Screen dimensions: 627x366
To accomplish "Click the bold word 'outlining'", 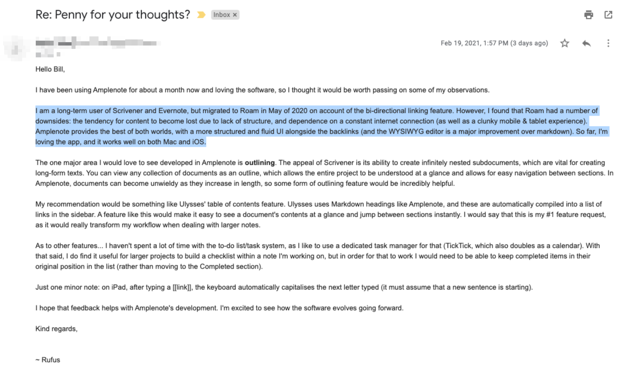I will click(x=260, y=163).
